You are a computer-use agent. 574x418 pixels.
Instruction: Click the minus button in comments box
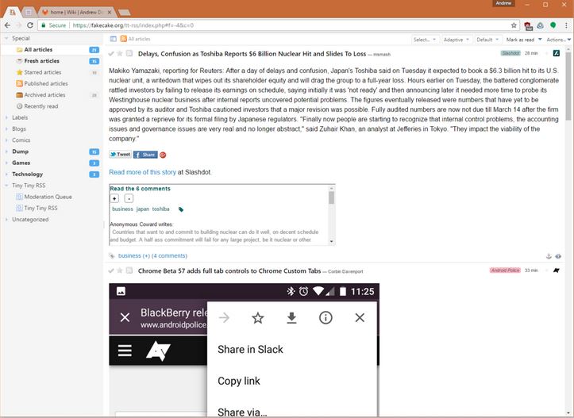point(129,198)
